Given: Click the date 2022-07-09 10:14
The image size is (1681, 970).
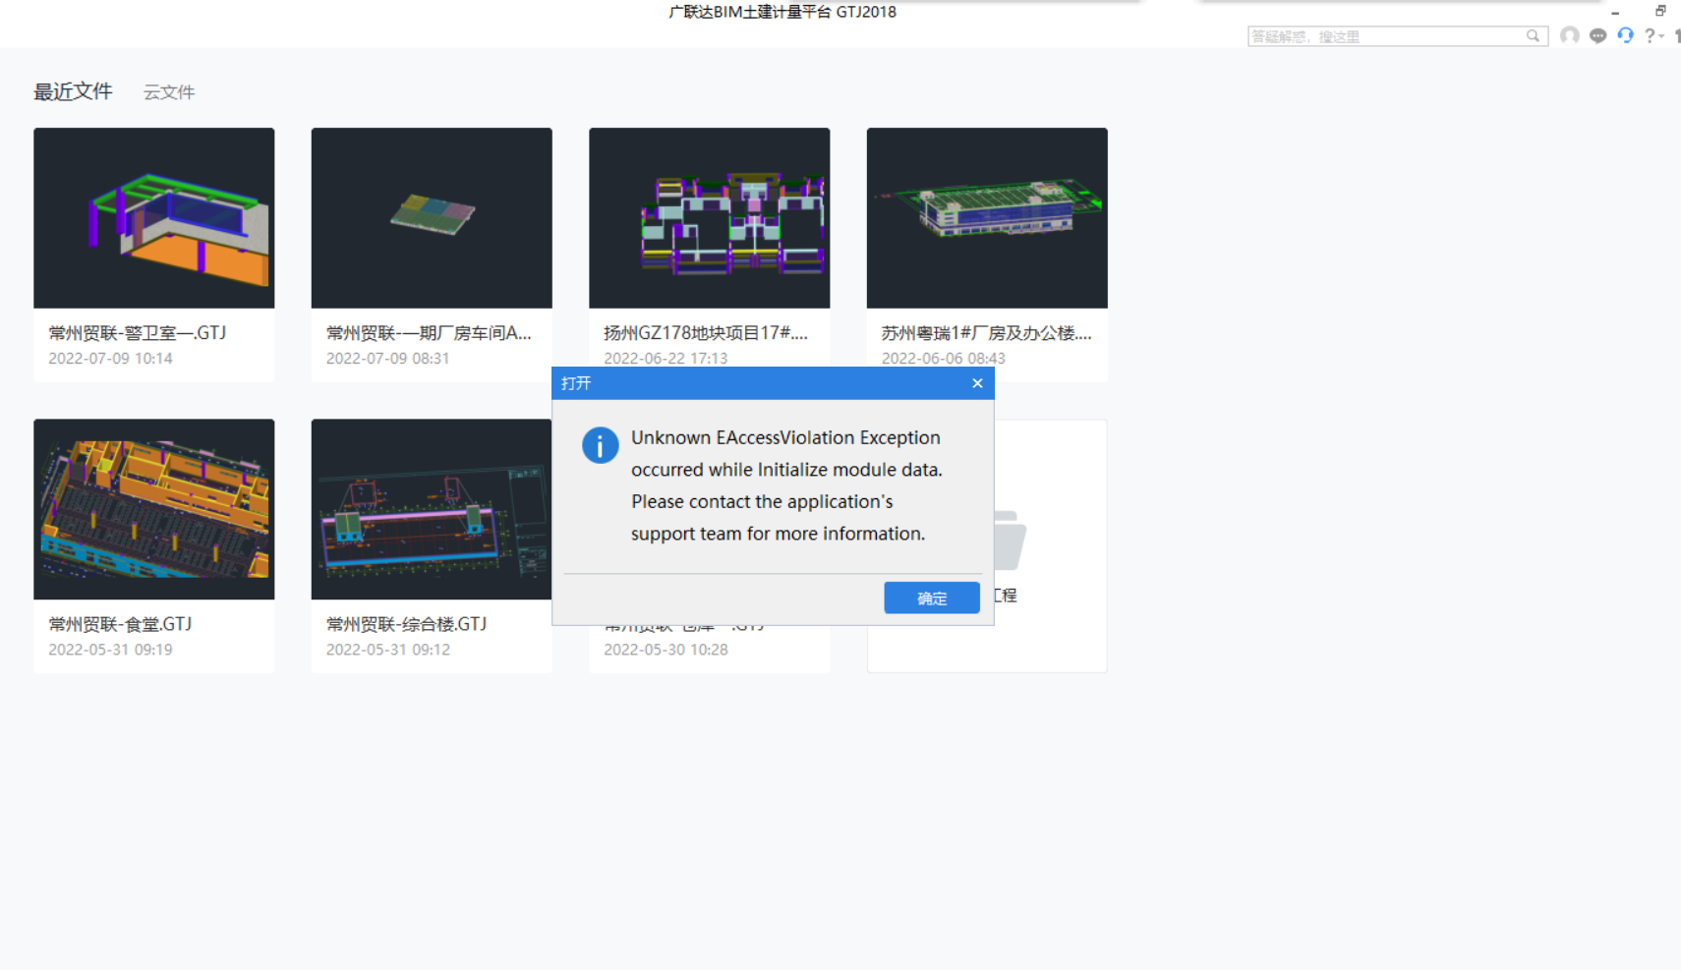Looking at the screenshot, I should tap(110, 359).
